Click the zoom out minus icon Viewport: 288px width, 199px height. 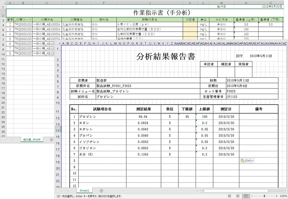[252, 196]
